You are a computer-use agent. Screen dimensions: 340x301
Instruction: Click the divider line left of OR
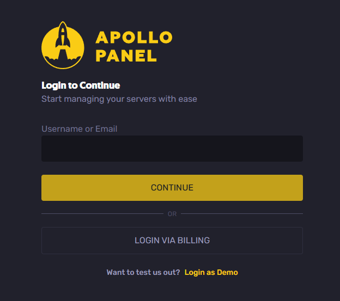pyautogui.click(x=102, y=213)
